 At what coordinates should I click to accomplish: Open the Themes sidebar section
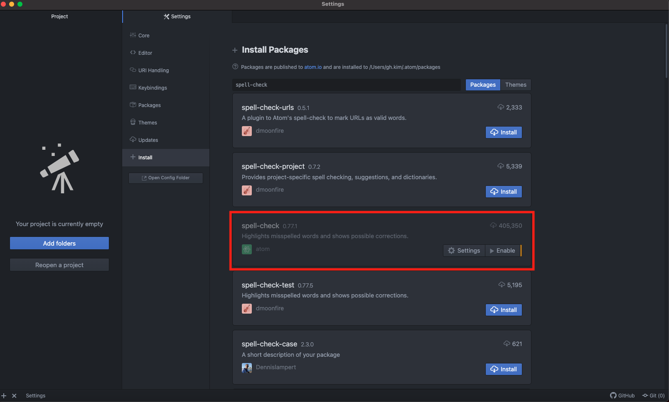click(165, 122)
